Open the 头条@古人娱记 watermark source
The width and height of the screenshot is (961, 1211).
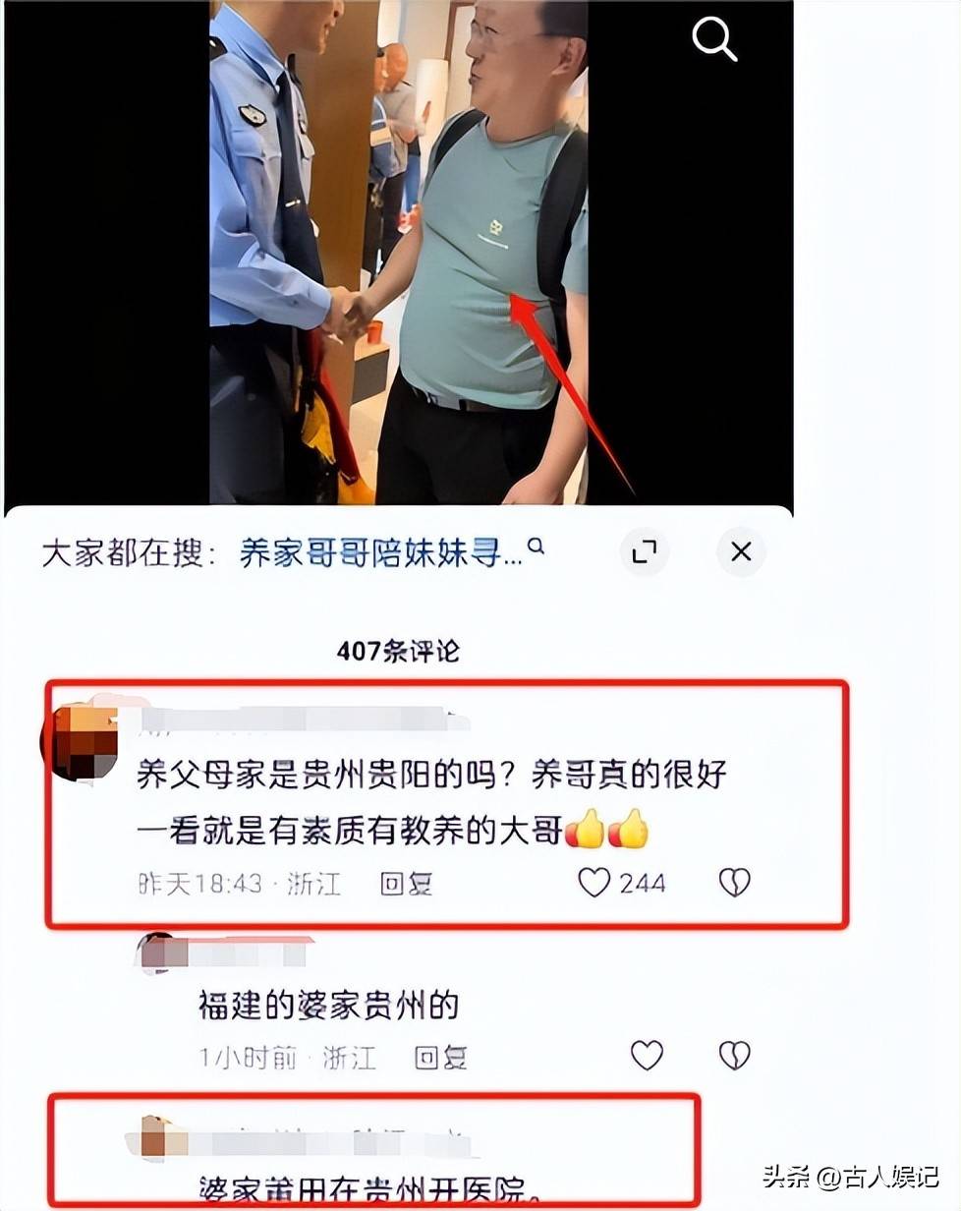(x=851, y=1175)
